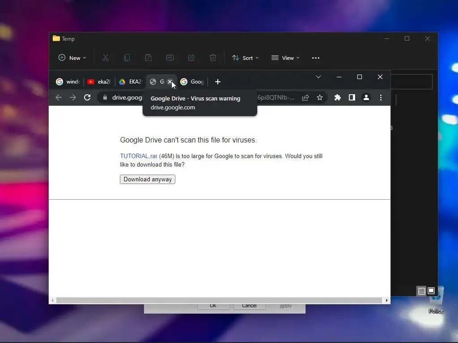This screenshot has height=343, width=458.
Task: Open See more ellipsis in Temp Explorer
Action: coord(316,58)
